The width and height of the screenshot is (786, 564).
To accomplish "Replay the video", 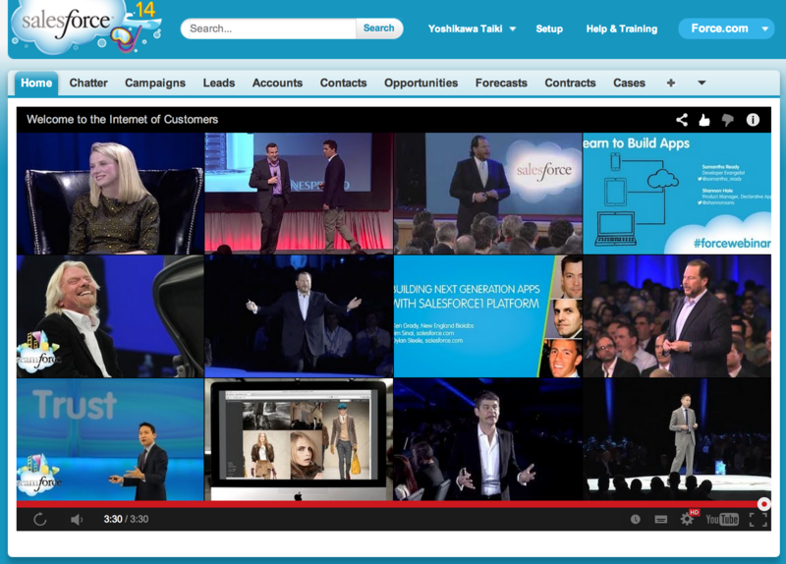I will pyautogui.click(x=40, y=520).
